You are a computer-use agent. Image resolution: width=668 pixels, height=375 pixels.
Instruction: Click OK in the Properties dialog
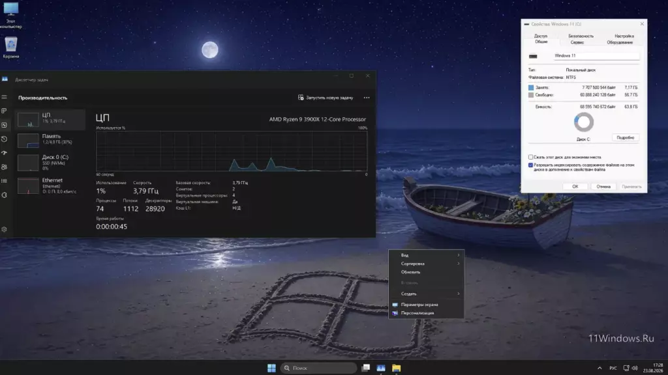pyautogui.click(x=575, y=187)
